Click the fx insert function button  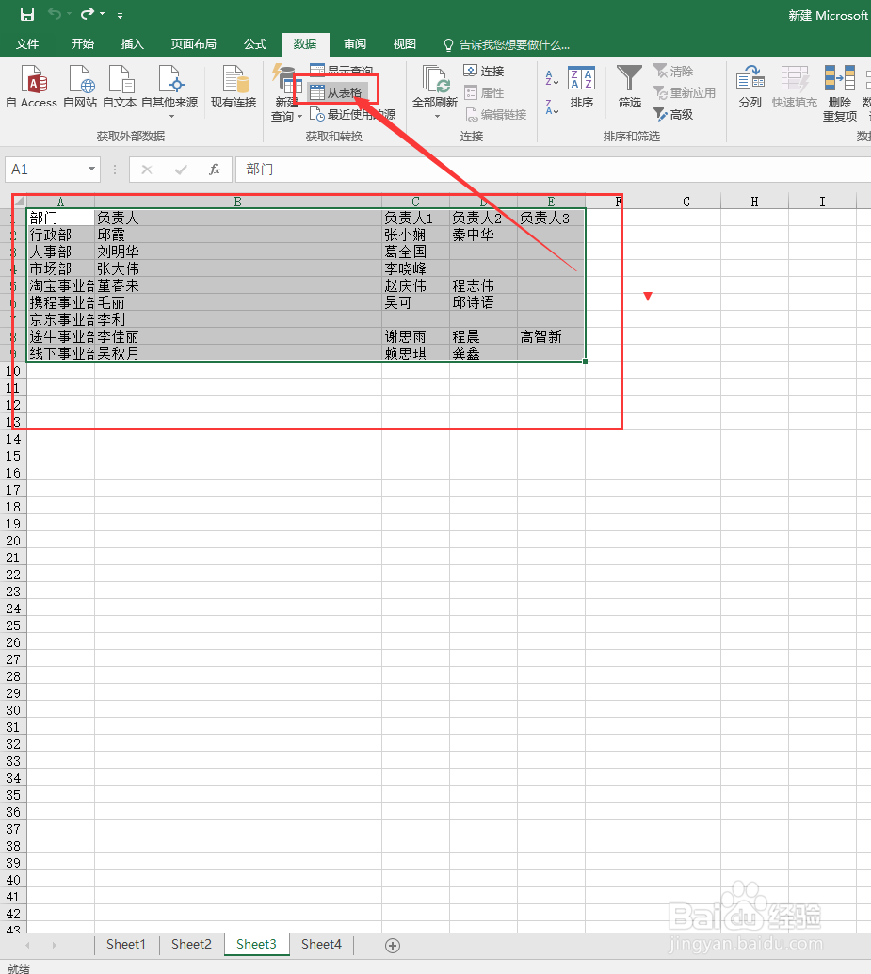pyautogui.click(x=215, y=170)
